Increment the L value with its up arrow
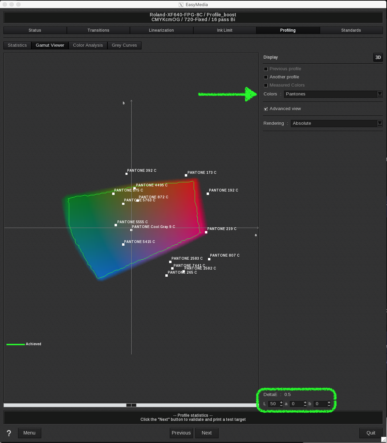The height and width of the screenshot is (443, 387). tap(281, 402)
